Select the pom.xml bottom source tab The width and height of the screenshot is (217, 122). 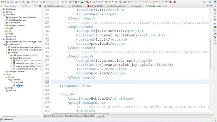pyautogui.click(x=100, y=116)
